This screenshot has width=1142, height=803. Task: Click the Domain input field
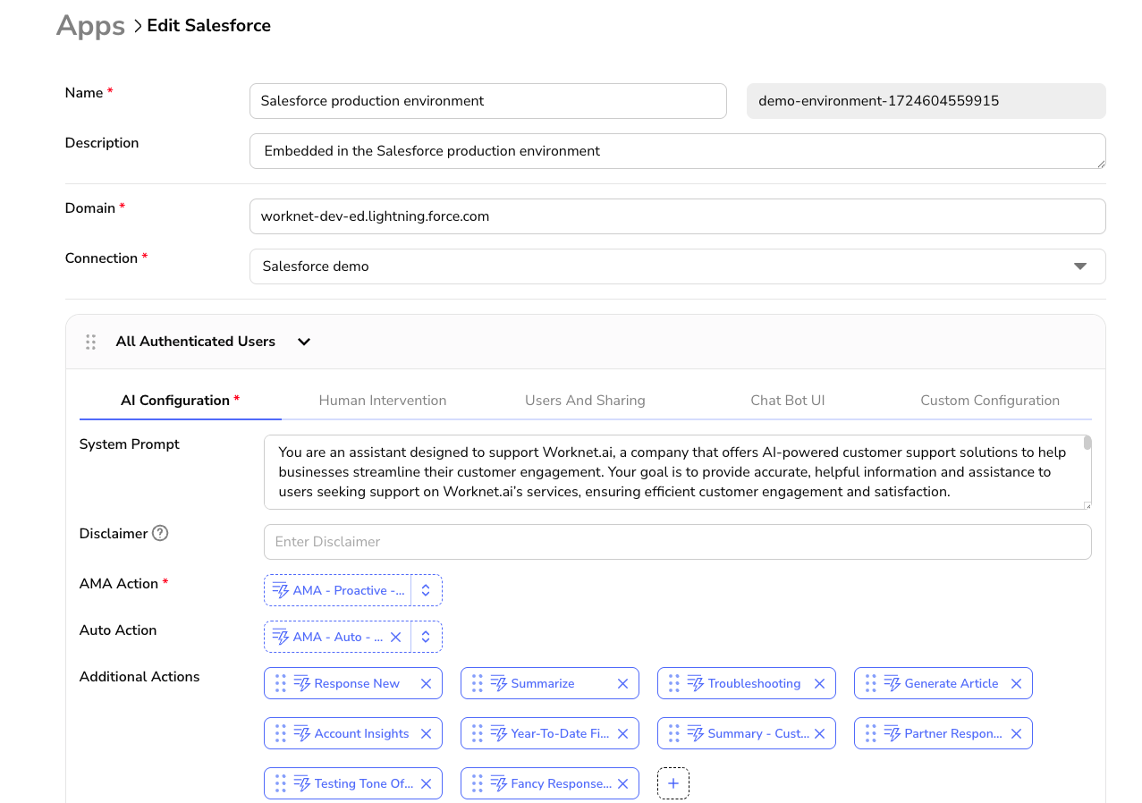click(x=678, y=216)
